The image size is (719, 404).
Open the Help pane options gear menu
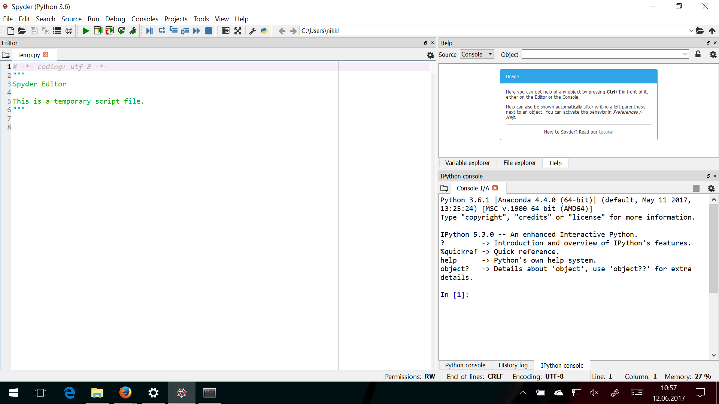pyautogui.click(x=713, y=54)
